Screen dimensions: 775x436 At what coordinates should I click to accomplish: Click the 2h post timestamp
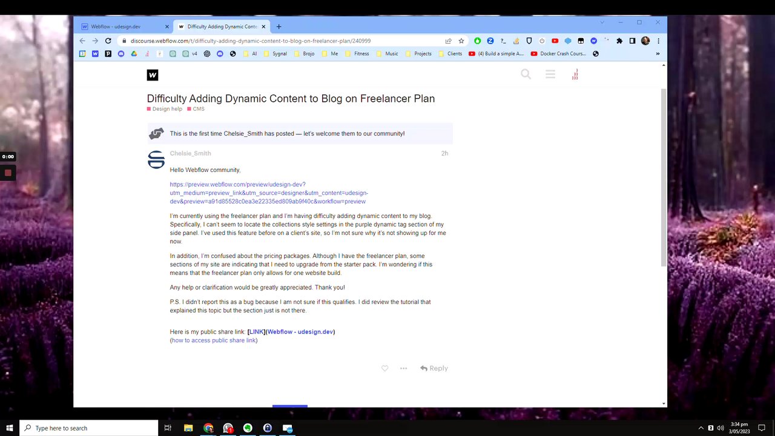click(444, 153)
